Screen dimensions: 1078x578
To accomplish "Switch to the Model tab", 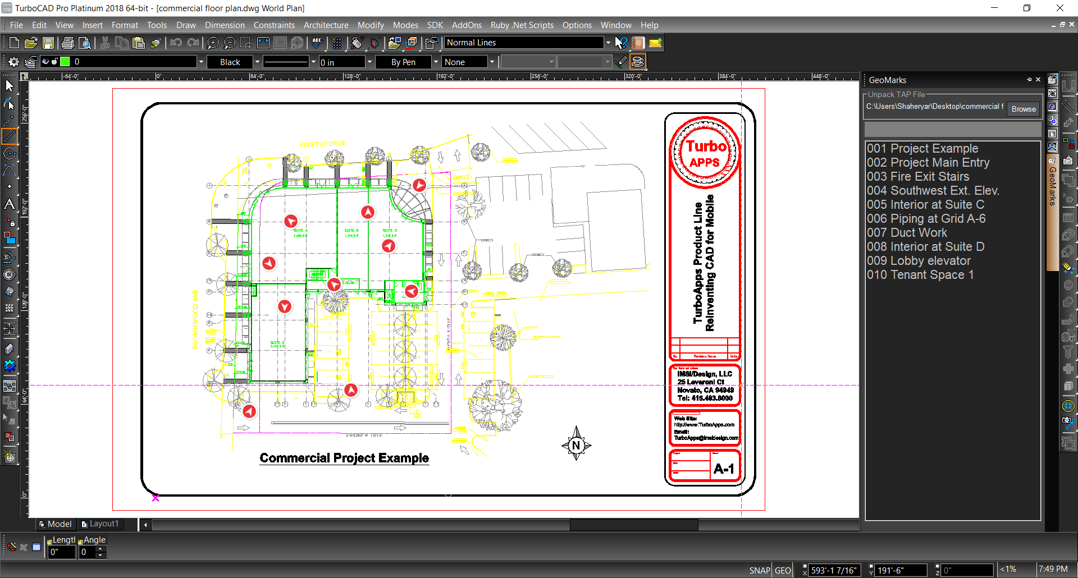I will tap(56, 524).
